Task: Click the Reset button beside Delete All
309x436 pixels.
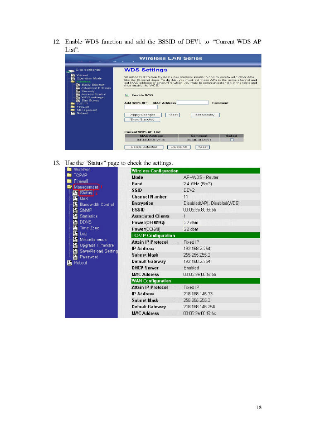Action: coord(202,147)
